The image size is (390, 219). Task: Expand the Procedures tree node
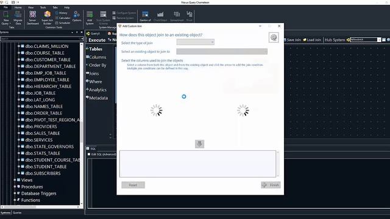pos(15,187)
